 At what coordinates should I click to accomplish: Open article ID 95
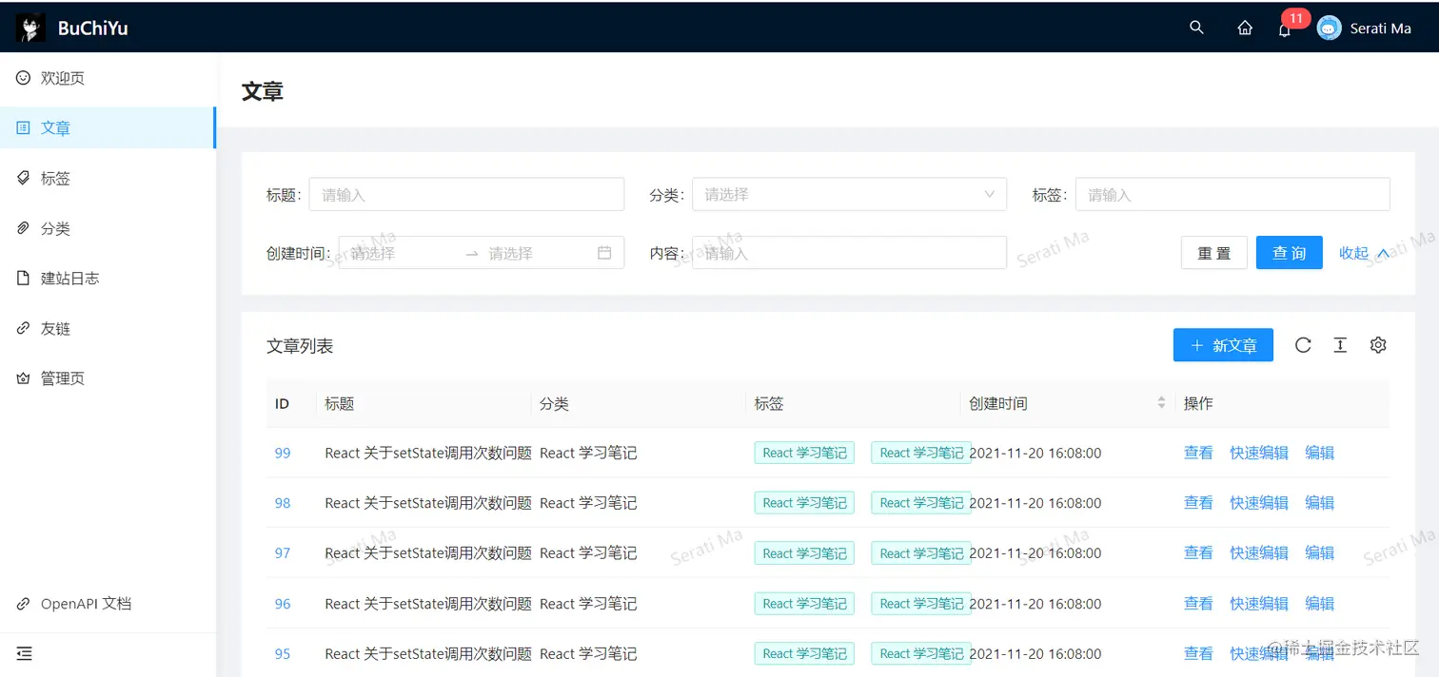[283, 654]
